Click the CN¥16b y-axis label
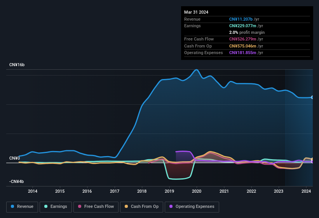 point(17,65)
